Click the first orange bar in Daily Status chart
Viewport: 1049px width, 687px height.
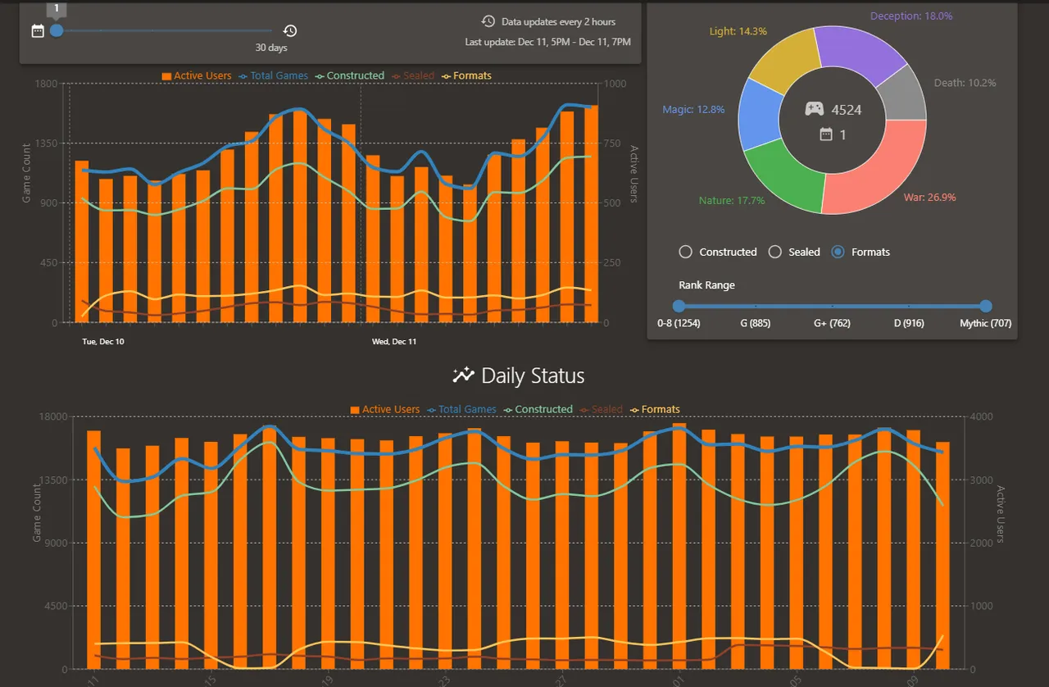pyautogui.click(x=93, y=549)
